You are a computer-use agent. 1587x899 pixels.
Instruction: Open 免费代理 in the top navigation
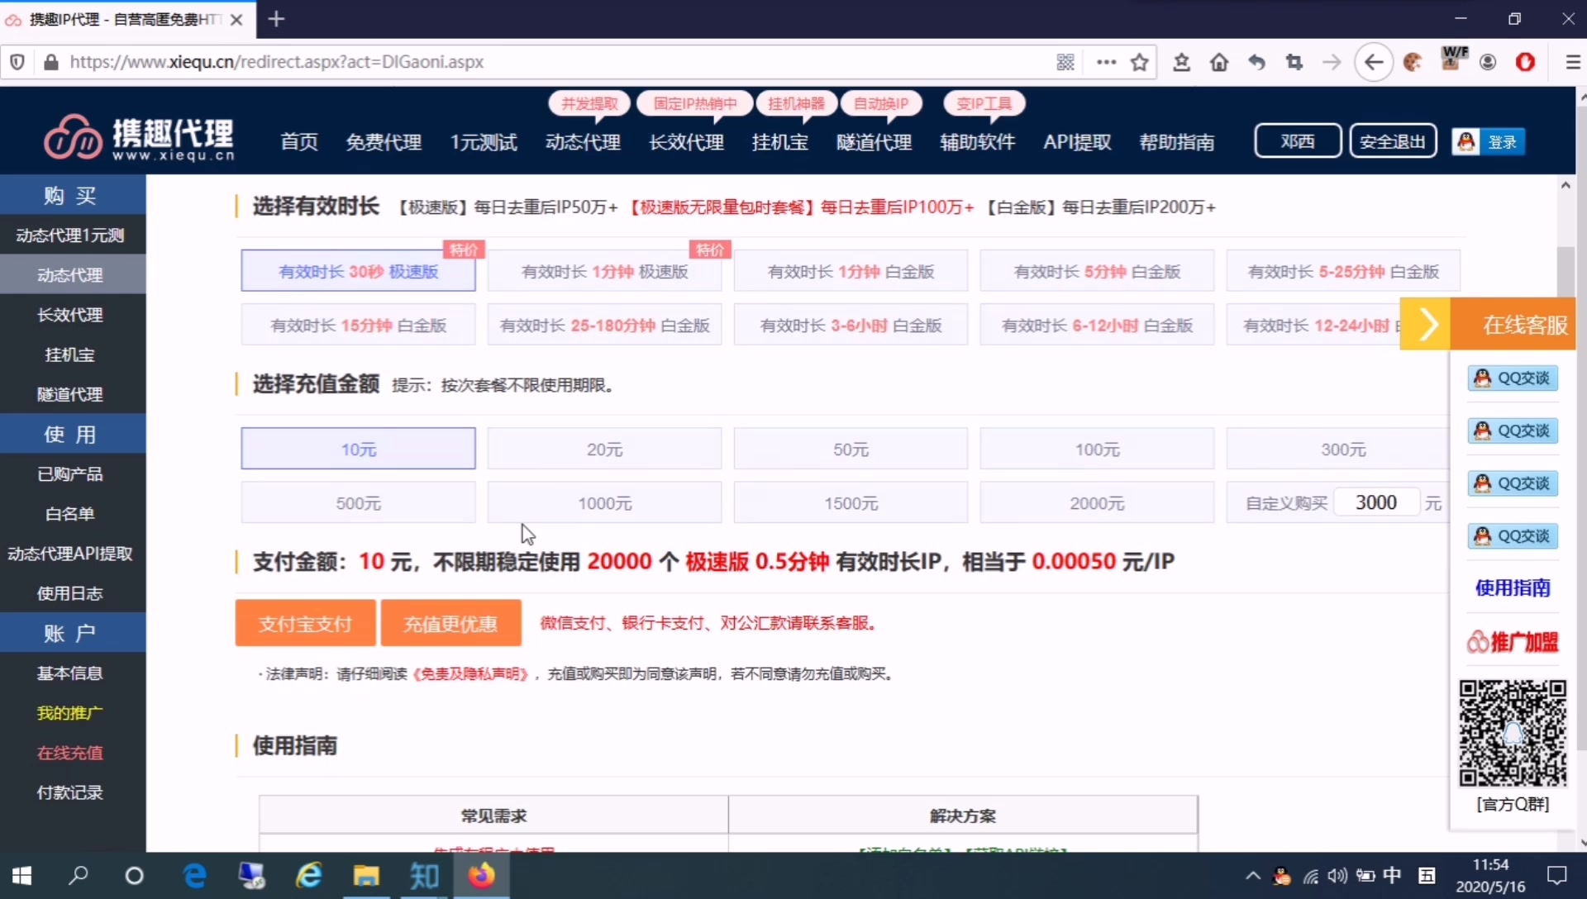point(384,142)
